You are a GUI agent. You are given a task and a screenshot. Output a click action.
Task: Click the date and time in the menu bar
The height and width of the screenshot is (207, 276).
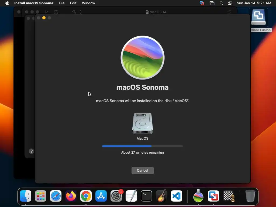254,3
